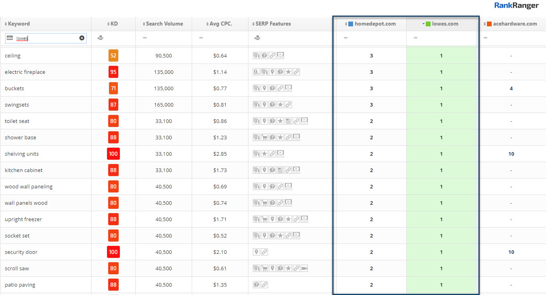
Task: Sort by the Avg CPC column header
Action: tap(219, 24)
